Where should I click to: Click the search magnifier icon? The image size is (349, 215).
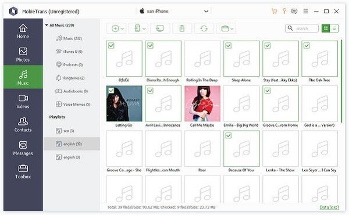290,28
